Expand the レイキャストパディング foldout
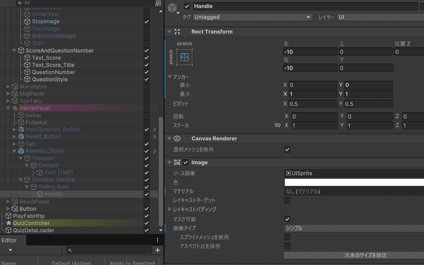Screen dimensions: 424x265 click(x=170, y=210)
